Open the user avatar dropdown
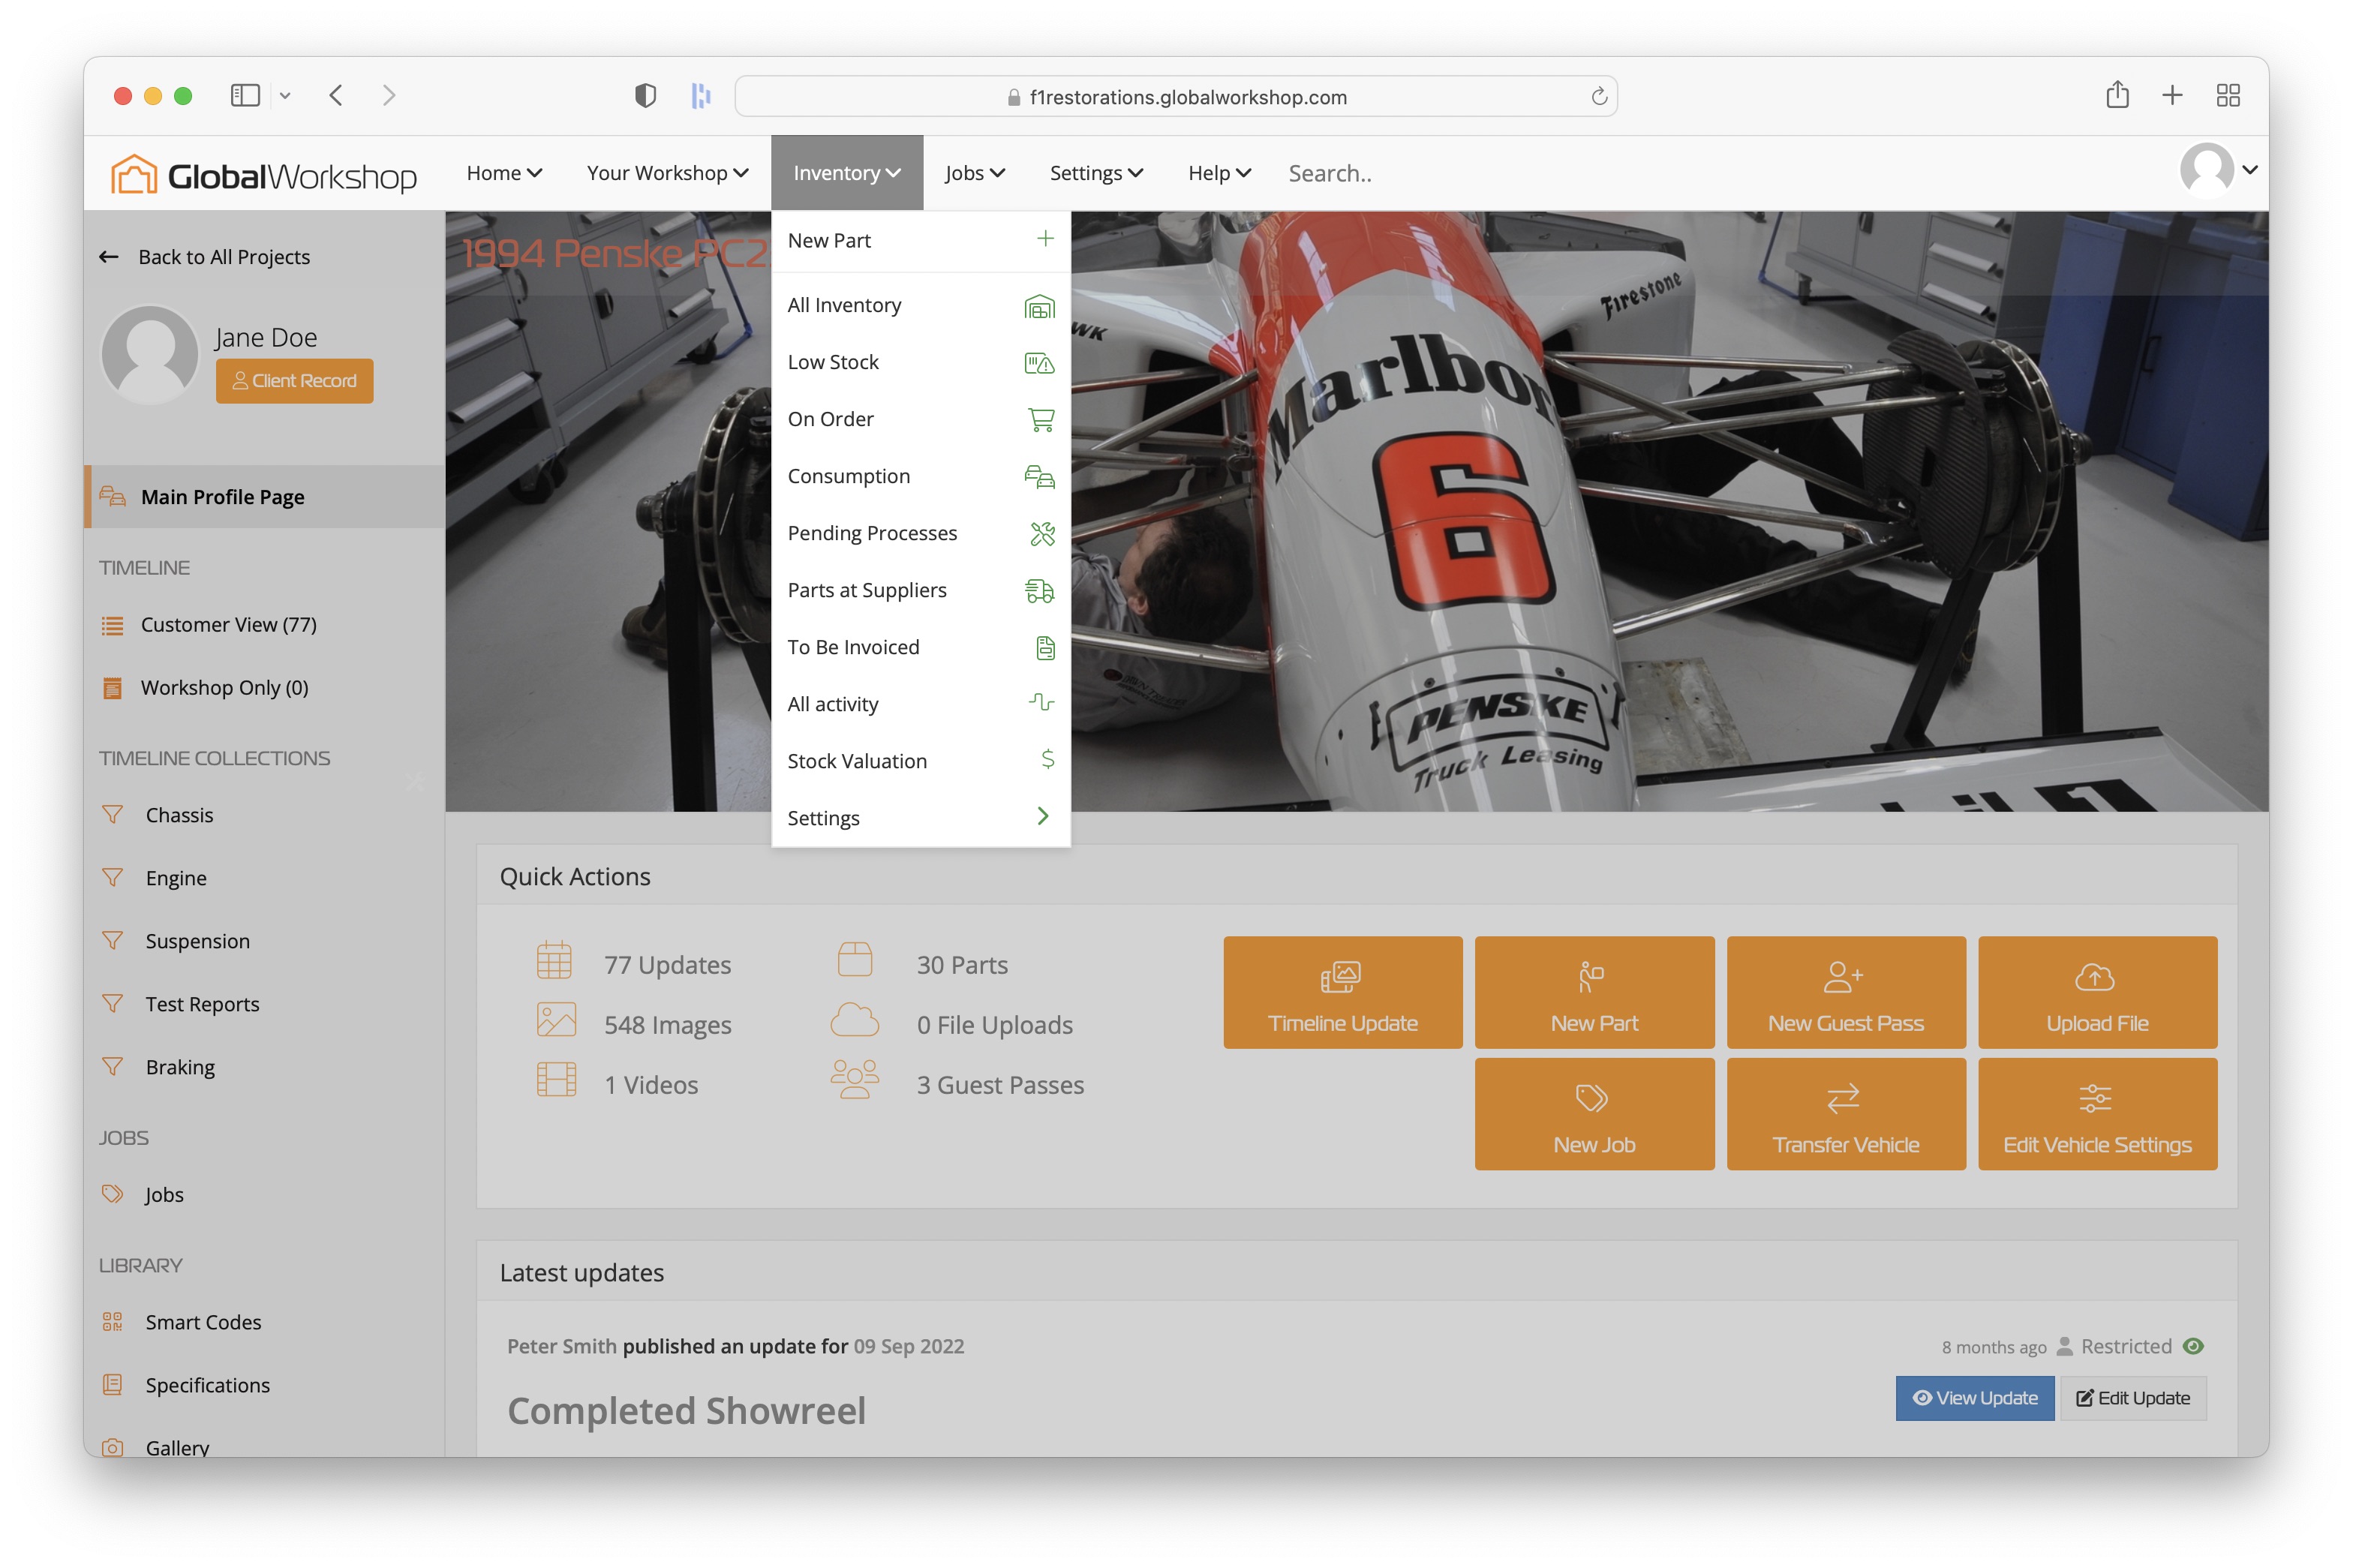Image resolution: width=2353 pixels, height=1568 pixels. click(x=2218, y=170)
